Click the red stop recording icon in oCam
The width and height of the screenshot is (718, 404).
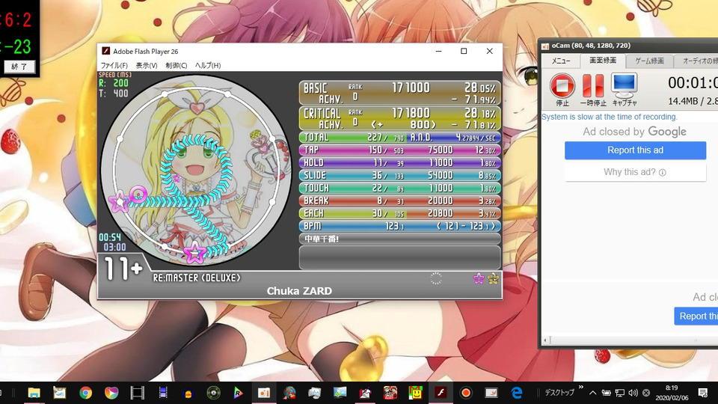(x=562, y=85)
